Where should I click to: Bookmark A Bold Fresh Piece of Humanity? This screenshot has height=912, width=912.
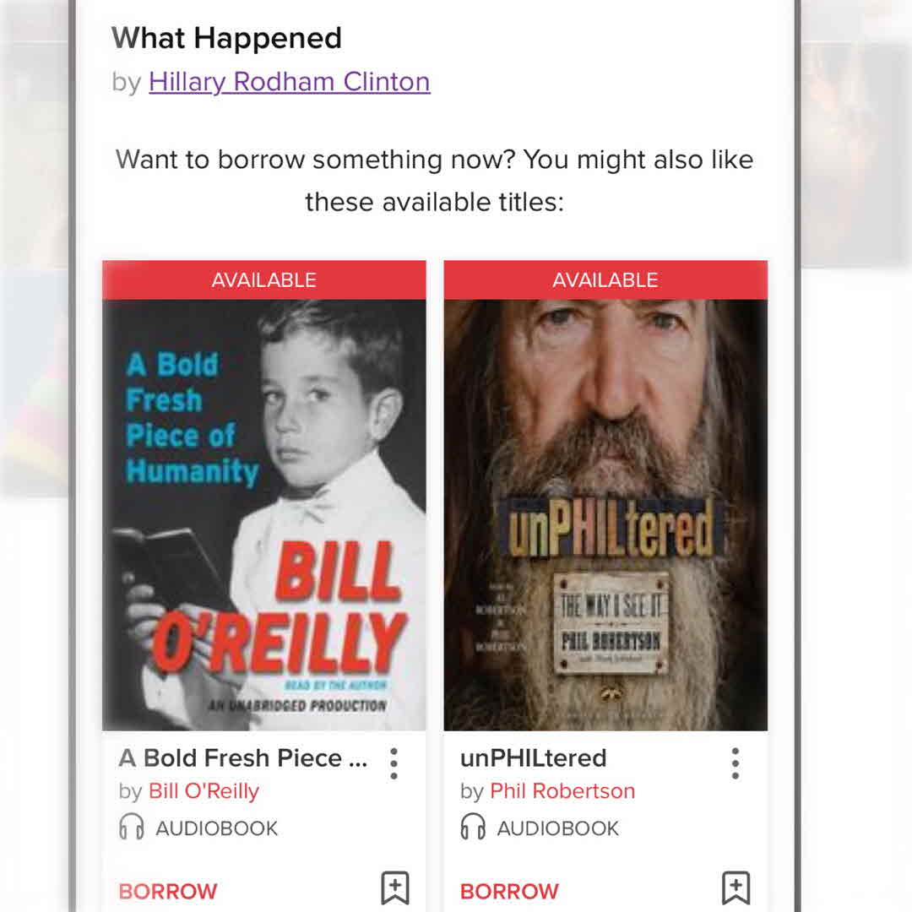point(395,888)
